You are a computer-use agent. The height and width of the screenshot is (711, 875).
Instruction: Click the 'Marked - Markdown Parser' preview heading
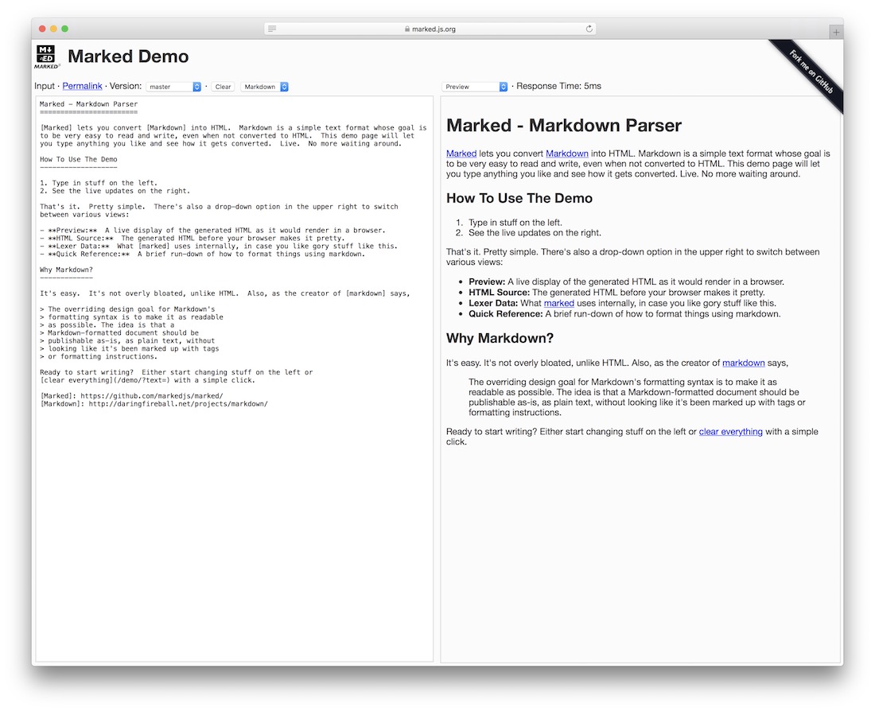click(x=564, y=125)
